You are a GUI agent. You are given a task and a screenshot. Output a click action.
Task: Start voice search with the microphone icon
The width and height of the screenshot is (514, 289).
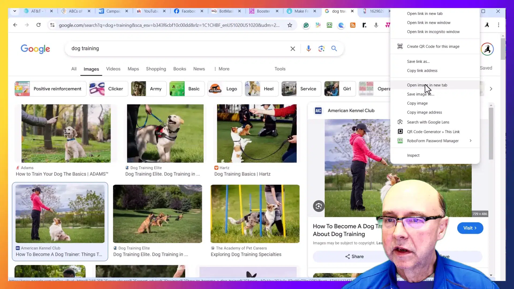point(309,48)
